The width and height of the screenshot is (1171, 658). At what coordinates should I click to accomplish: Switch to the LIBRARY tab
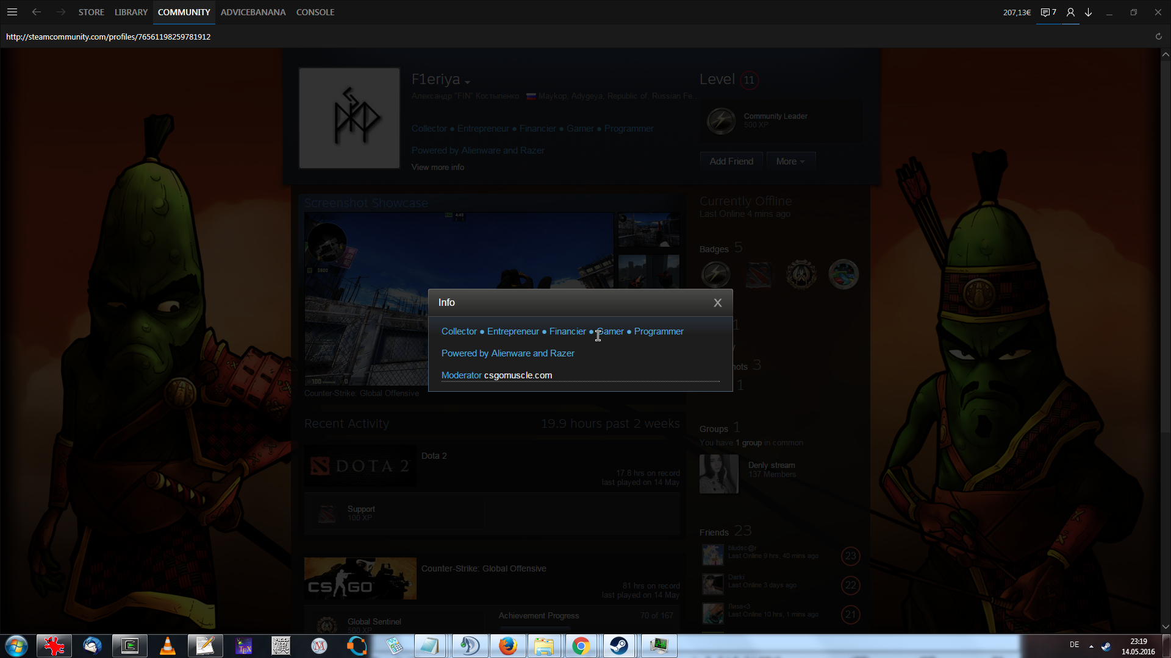point(131,12)
